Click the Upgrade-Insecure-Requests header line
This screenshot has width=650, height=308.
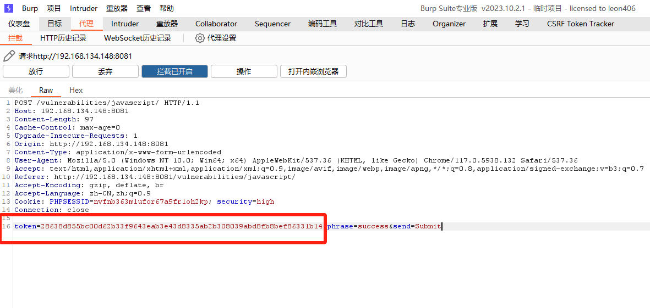coord(76,136)
